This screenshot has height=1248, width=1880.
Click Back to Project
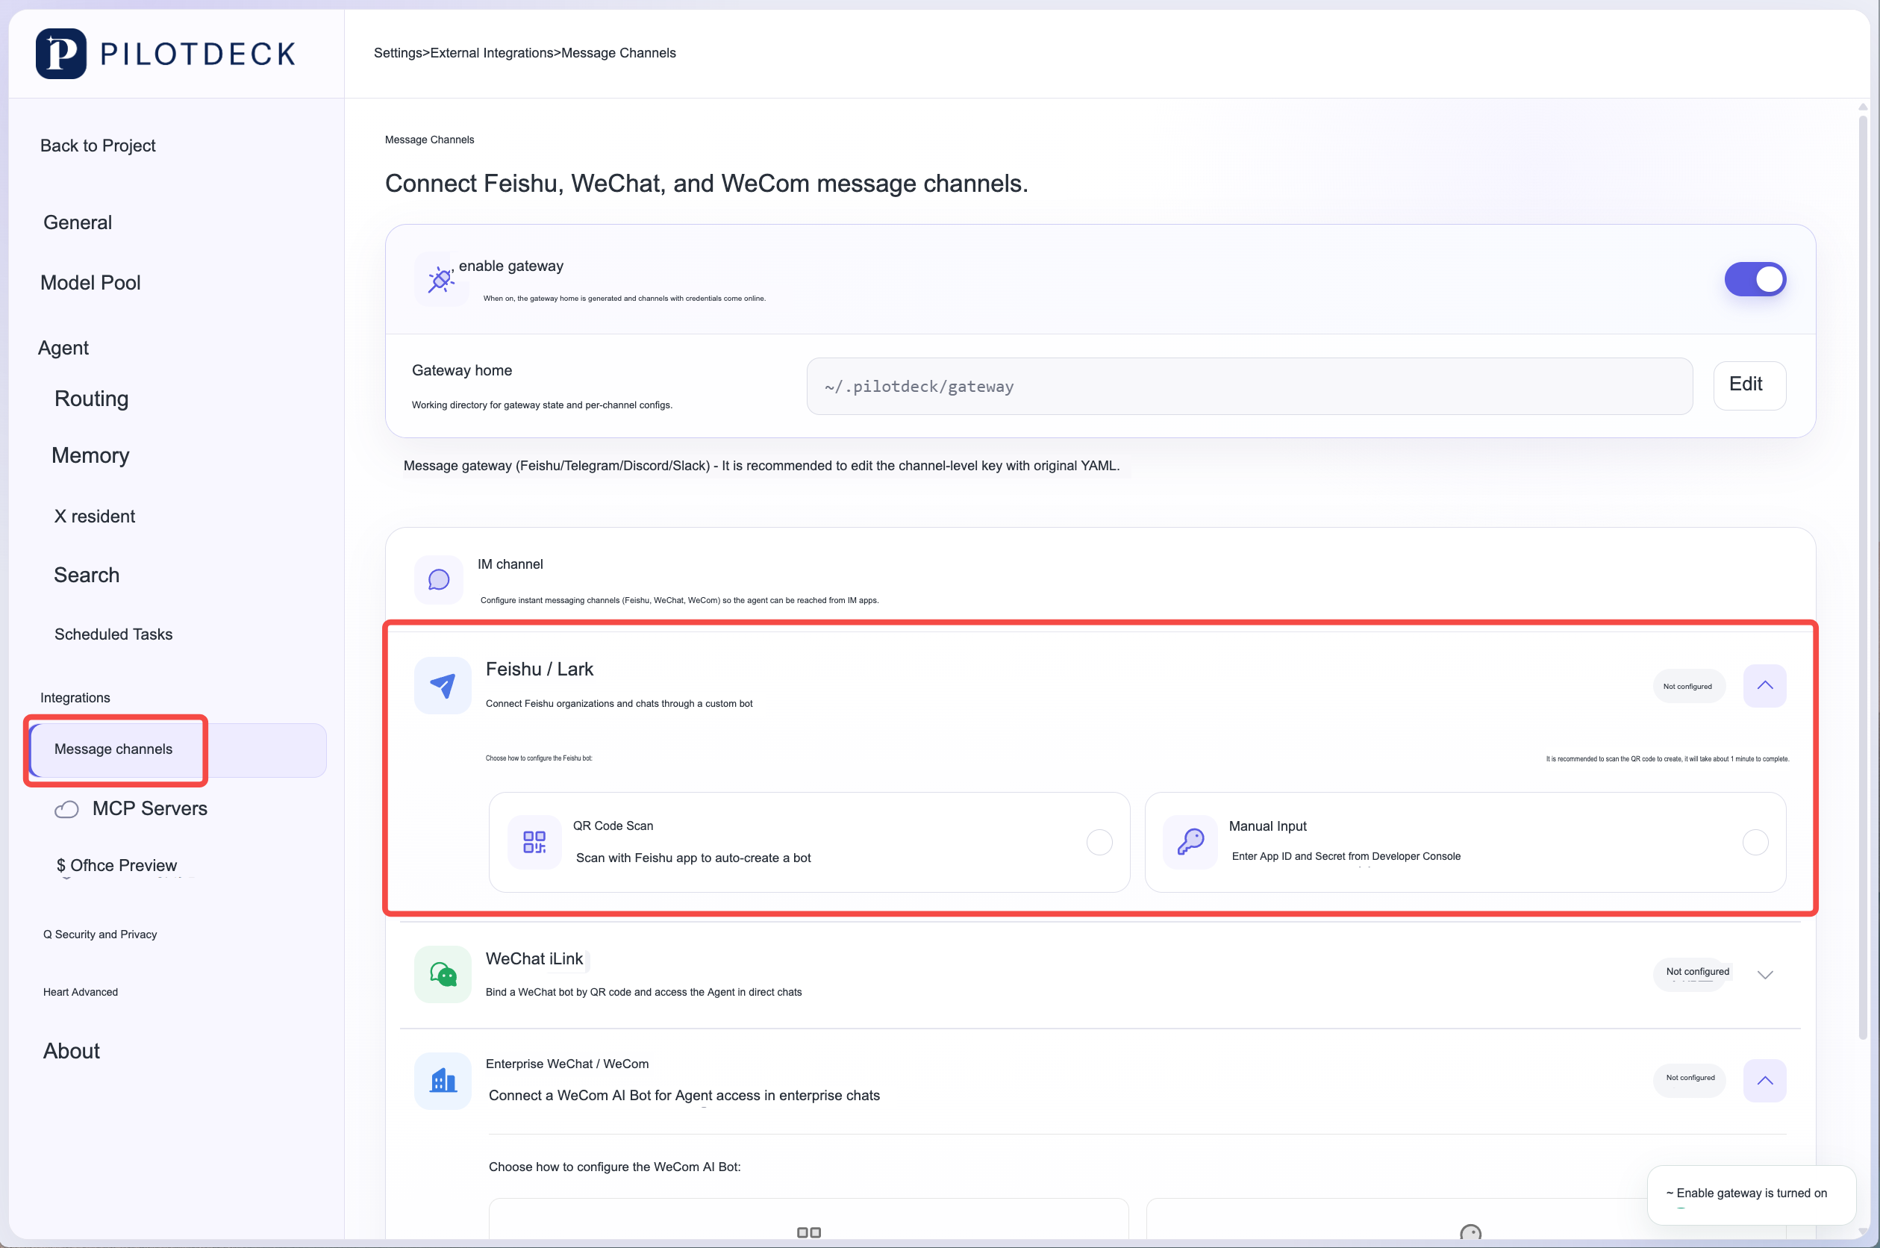pyautogui.click(x=97, y=146)
